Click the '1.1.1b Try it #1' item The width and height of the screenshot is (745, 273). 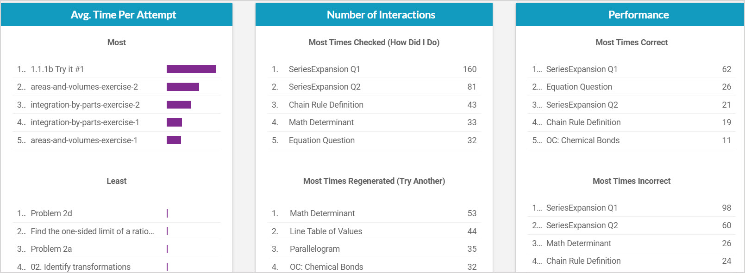57,69
